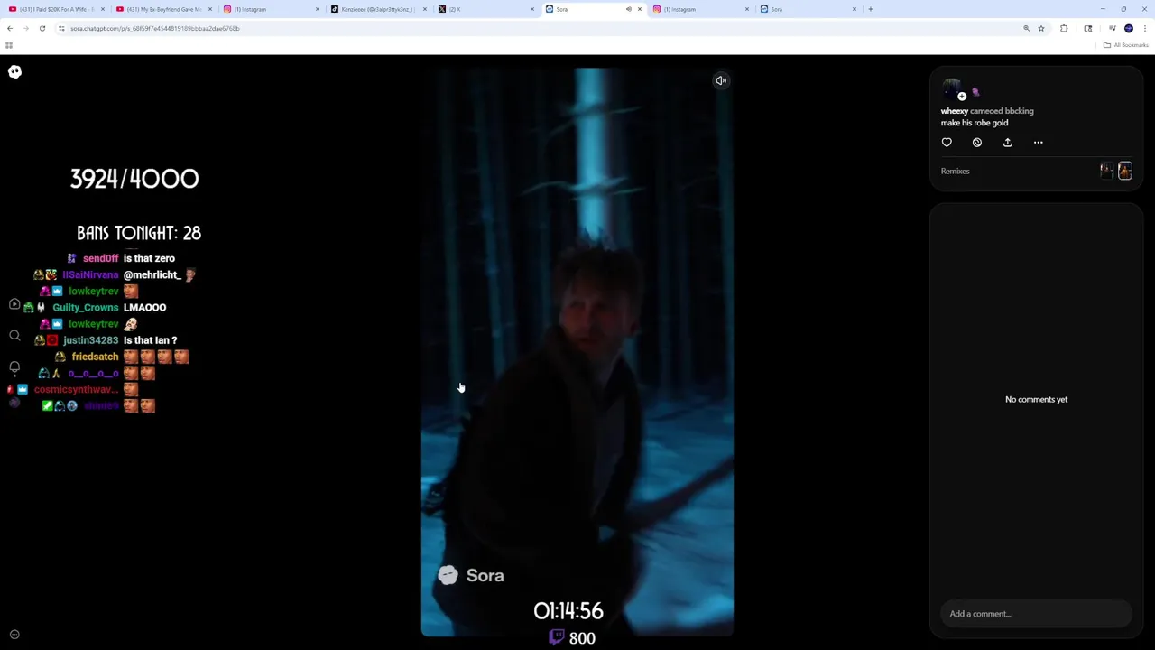Like the video with the heart icon
Viewport: 1155px width, 650px height.
pyautogui.click(x=947, y=143)
